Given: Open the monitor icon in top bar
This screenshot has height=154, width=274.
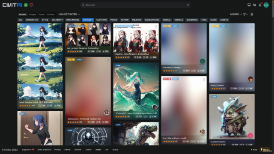Looking at the screenshot, I should [249, 5].
